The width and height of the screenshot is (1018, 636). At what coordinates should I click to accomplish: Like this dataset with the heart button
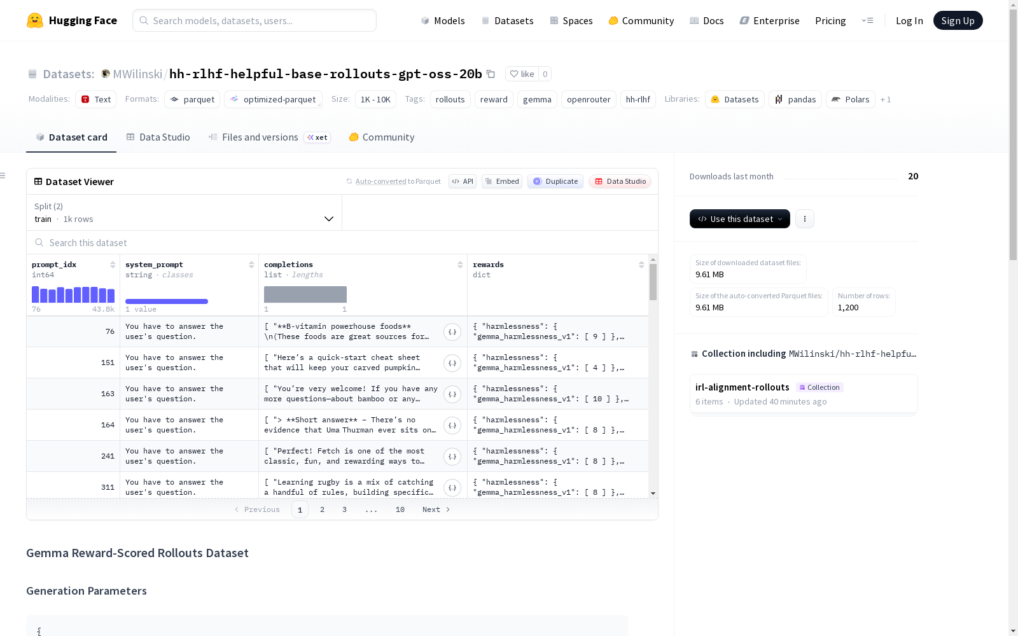[x=522, y=74]
